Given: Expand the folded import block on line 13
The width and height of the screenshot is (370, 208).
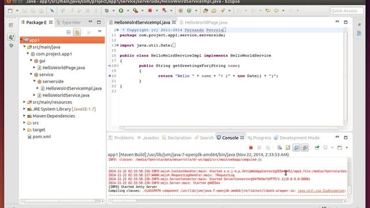Looking at the screenshot, I should point(117,45).
